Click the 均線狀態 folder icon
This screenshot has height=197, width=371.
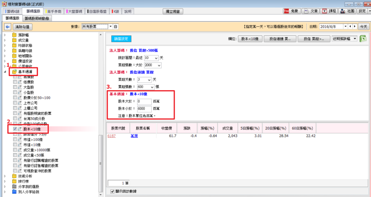(x=14, y=45)
